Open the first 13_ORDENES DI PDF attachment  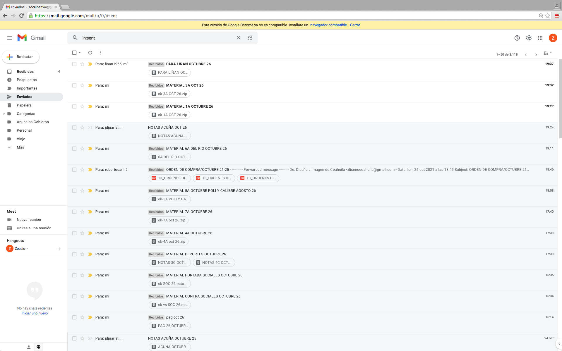[x=170, y=178]
